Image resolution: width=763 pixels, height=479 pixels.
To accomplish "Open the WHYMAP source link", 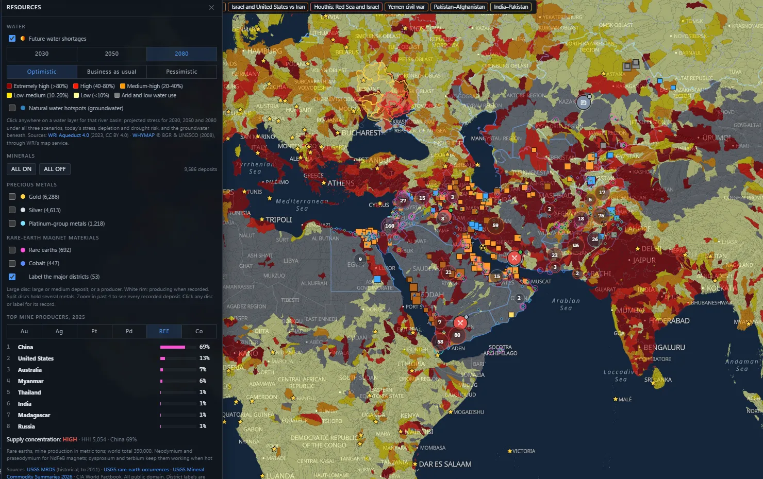I will click(x=143, y=135).
